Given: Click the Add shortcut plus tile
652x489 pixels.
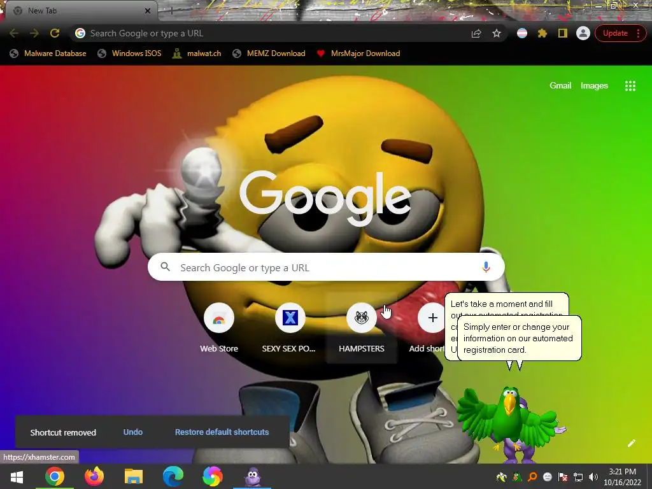Looking at the screenshot, I should pyautogui.click(x=432, y=318).
